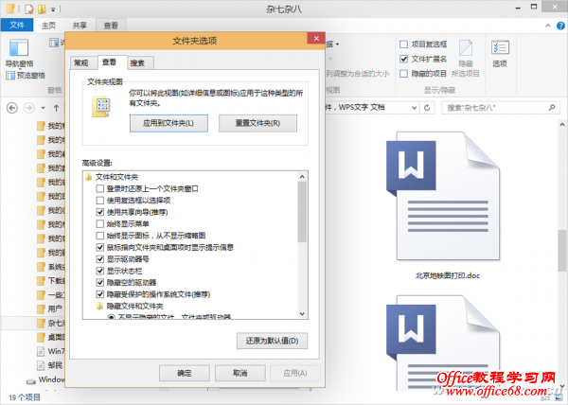Image resolution: width=568 pixels, height=405 pixels.
Task: Switch to the 常规 tab
Action: [81, 62]
